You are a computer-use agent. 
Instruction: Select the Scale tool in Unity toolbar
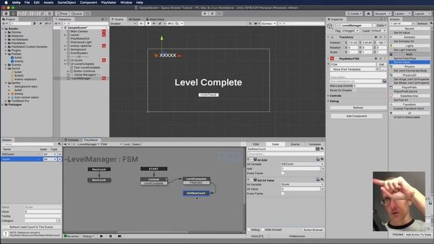(28, 14)
